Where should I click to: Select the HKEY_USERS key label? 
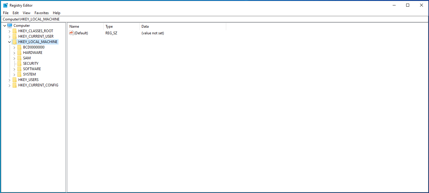(x=28, y=80)
